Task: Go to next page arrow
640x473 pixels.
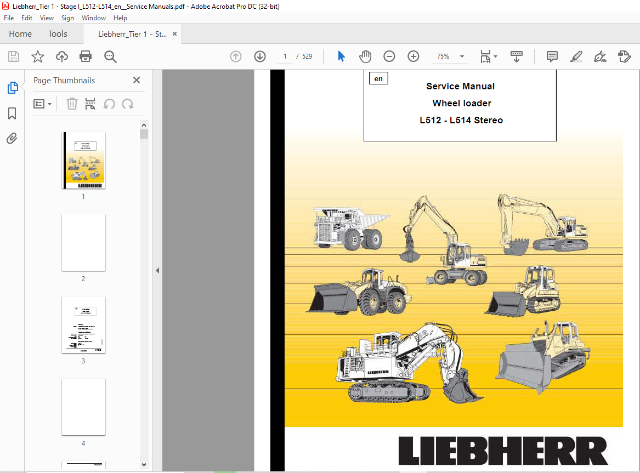Action: [x=260, y=56]
